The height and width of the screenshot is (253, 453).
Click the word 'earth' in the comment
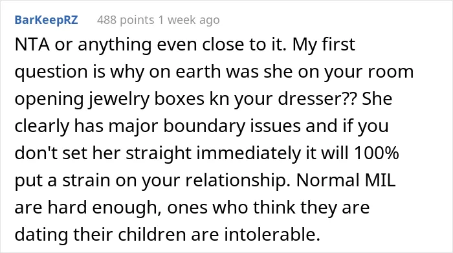[198, 71]
